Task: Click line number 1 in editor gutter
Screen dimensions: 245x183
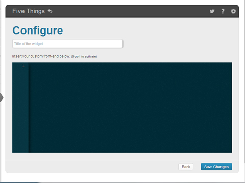Action: click(x=23, y=66)
